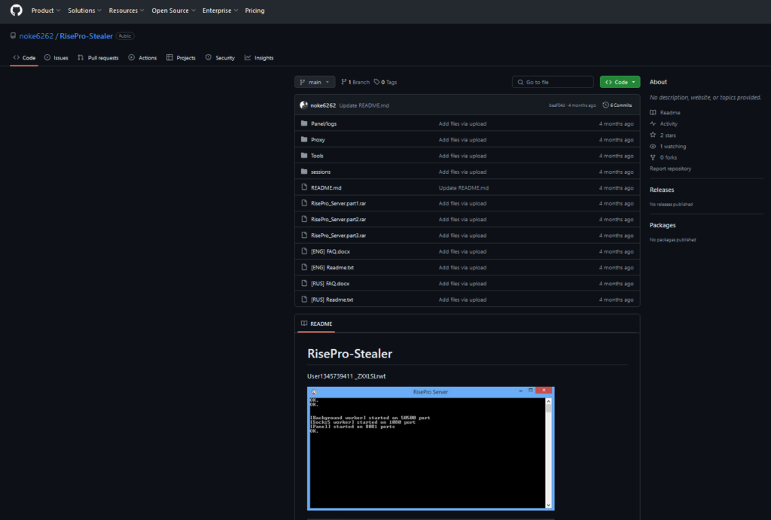Click Add files via upload for Proxy row
Viewport: 771px width, 520px height.
pos(462,139)
